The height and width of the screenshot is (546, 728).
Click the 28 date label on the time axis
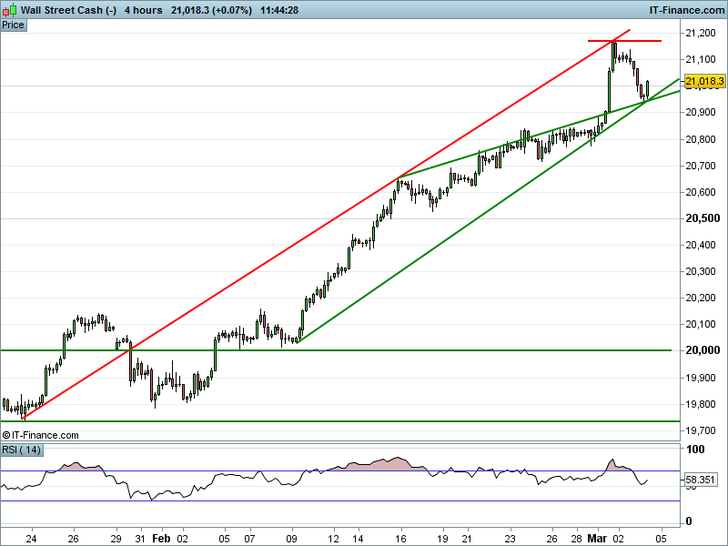(576, 539)
